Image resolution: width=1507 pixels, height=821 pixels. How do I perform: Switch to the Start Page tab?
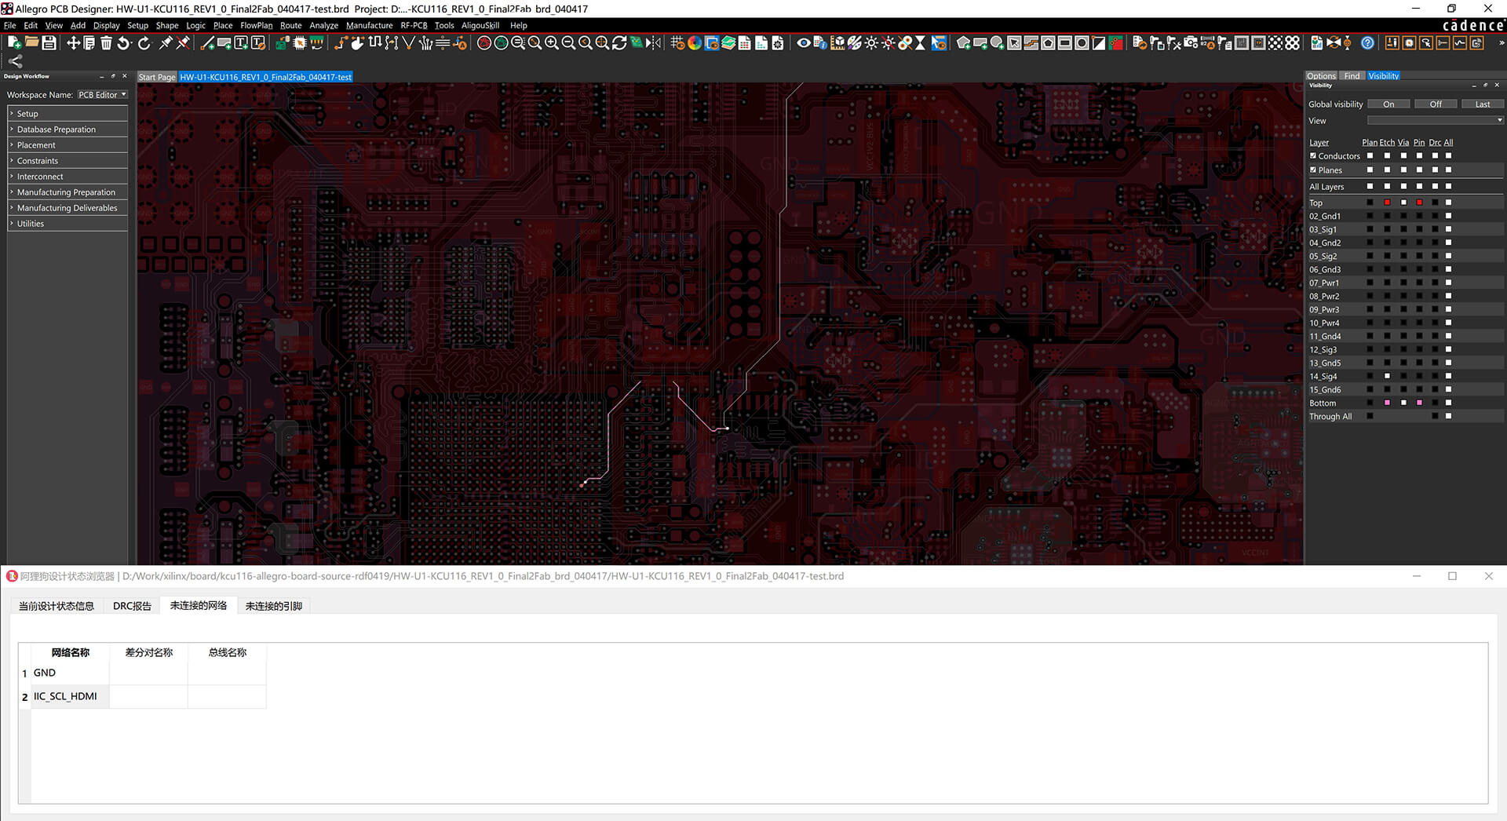pos(157,77)
